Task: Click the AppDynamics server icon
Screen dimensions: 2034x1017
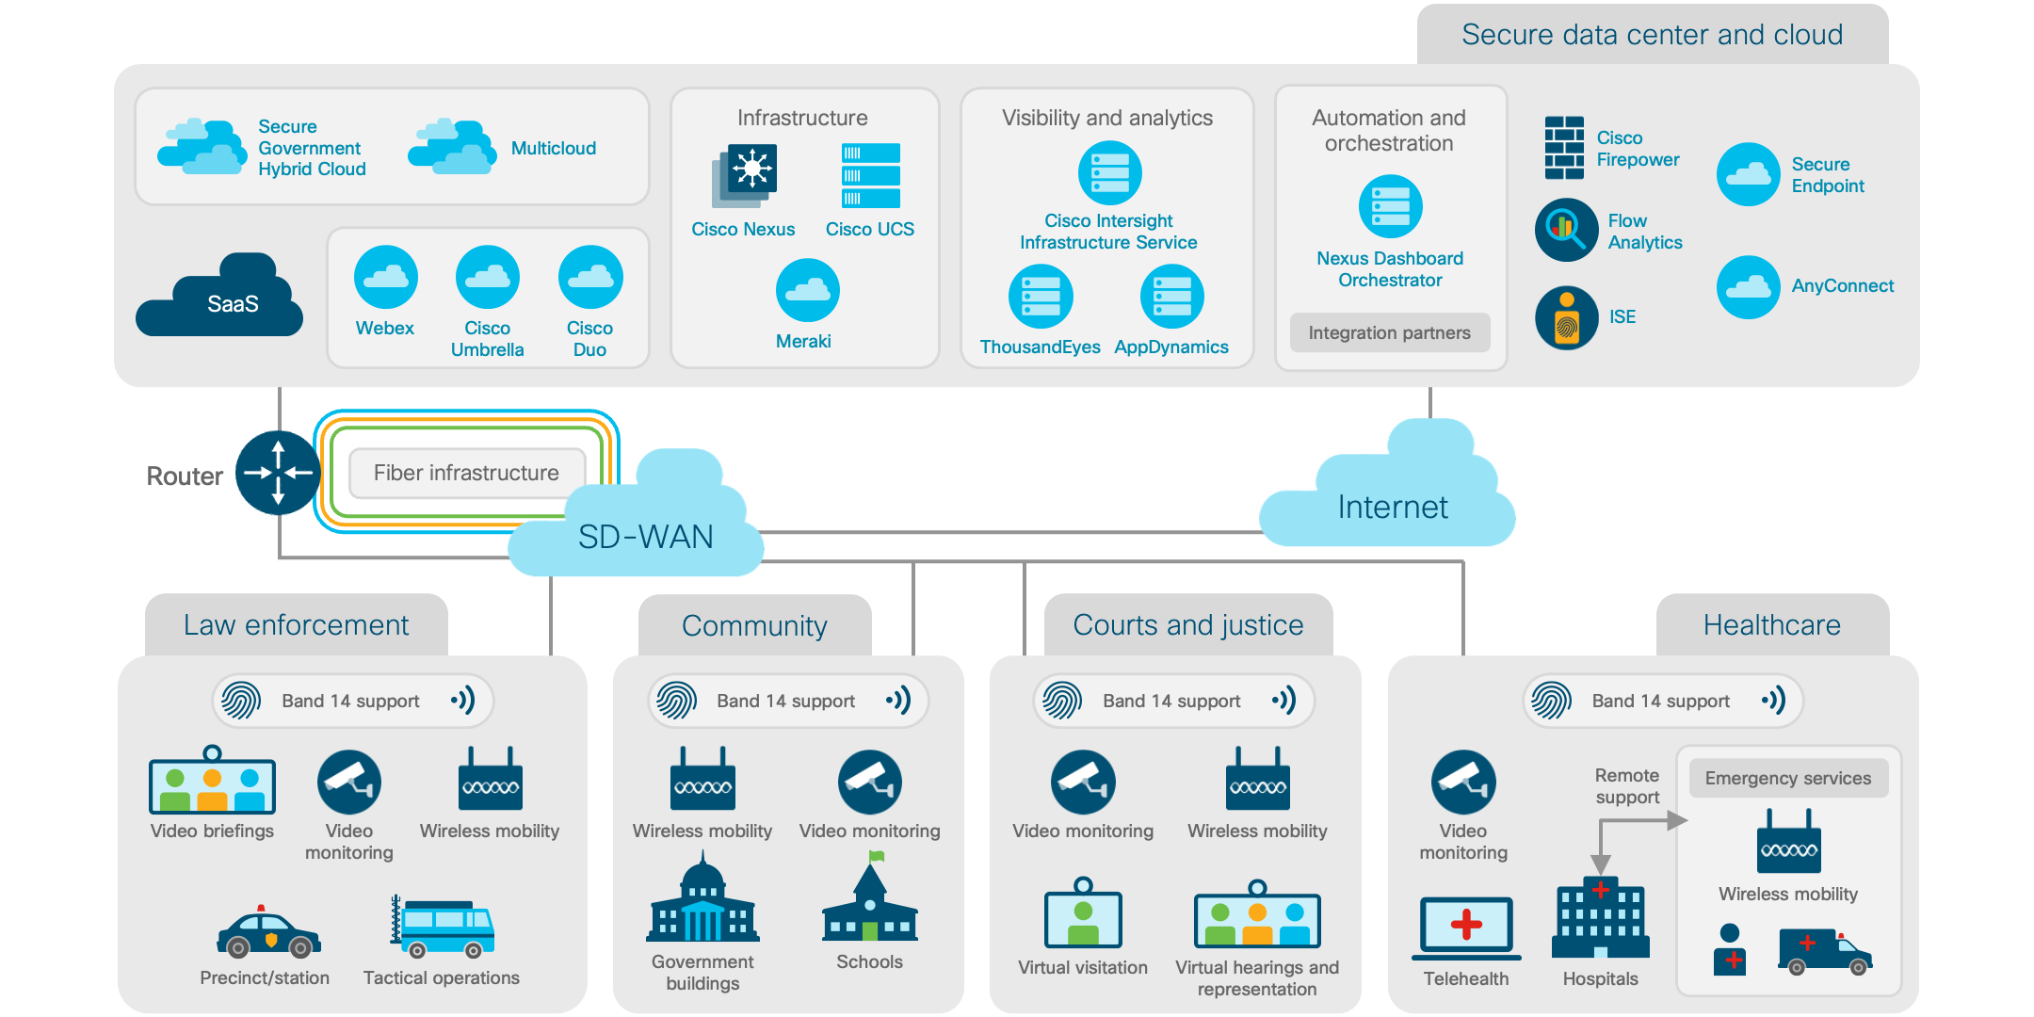Action: [1172, 297]
